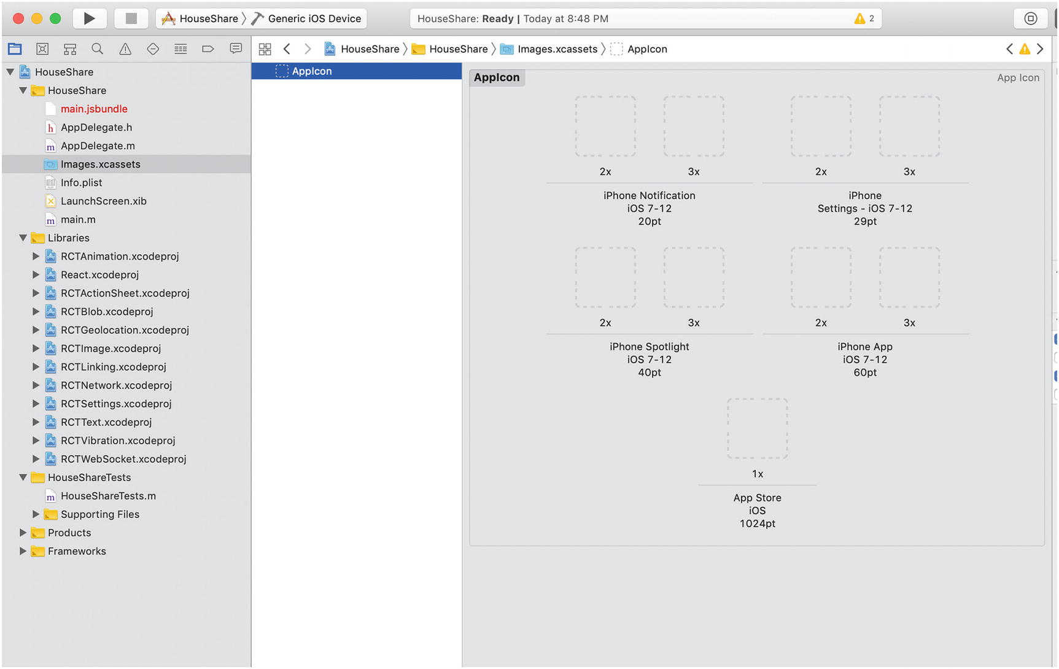Click Images.xcassets in the breadcrumb bar
Viewport: 1059px width, 669px height.
(x=557, y=49)
